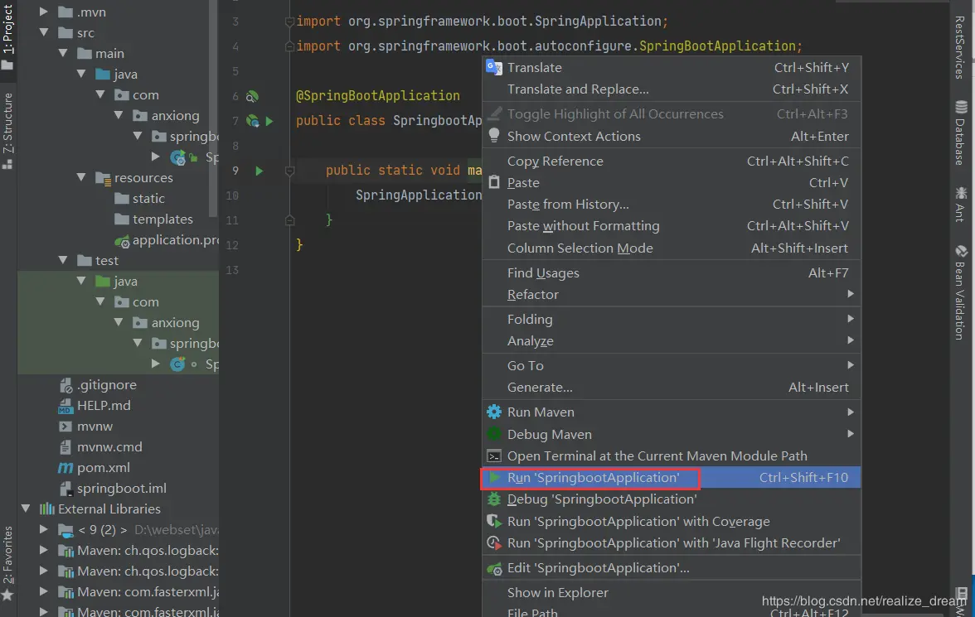Screen dimensions: 975x617
Task: Collapse the main folder
Action: pyautogui.click(x=63, y=54)
